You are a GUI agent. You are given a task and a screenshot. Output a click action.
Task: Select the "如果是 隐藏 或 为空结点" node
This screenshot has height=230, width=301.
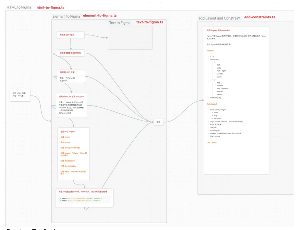coord(70,53)
